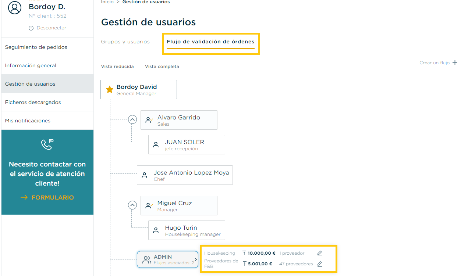Select the Bordoy David General Manager card
This screenshot has height=276, width=461.
(139, 90)
